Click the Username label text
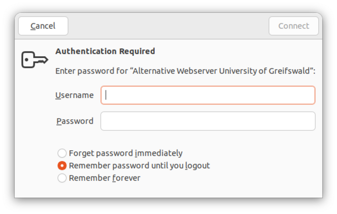 tap(74, 95)
